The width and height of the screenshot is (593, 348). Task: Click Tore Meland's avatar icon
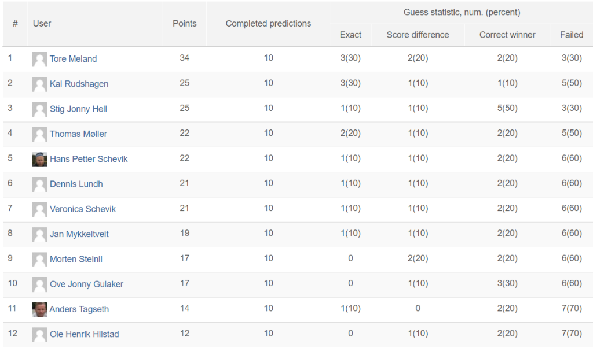tap(39, 59)
